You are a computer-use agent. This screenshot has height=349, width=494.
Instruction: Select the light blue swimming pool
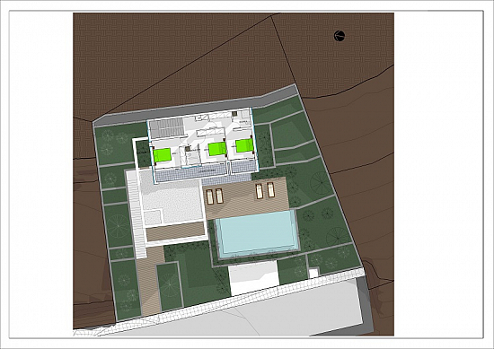point(257,233)
